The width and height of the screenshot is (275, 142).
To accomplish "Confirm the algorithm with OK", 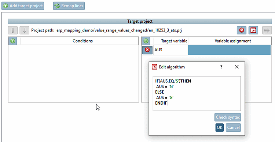I will [220, 127].
